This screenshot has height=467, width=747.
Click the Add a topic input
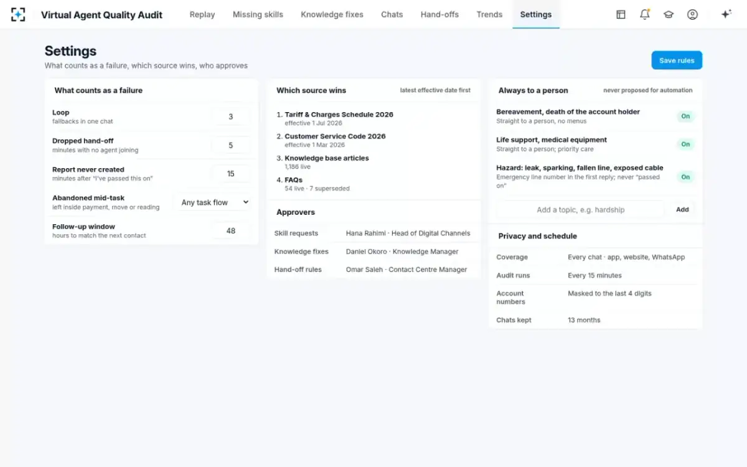coord(581,209)
